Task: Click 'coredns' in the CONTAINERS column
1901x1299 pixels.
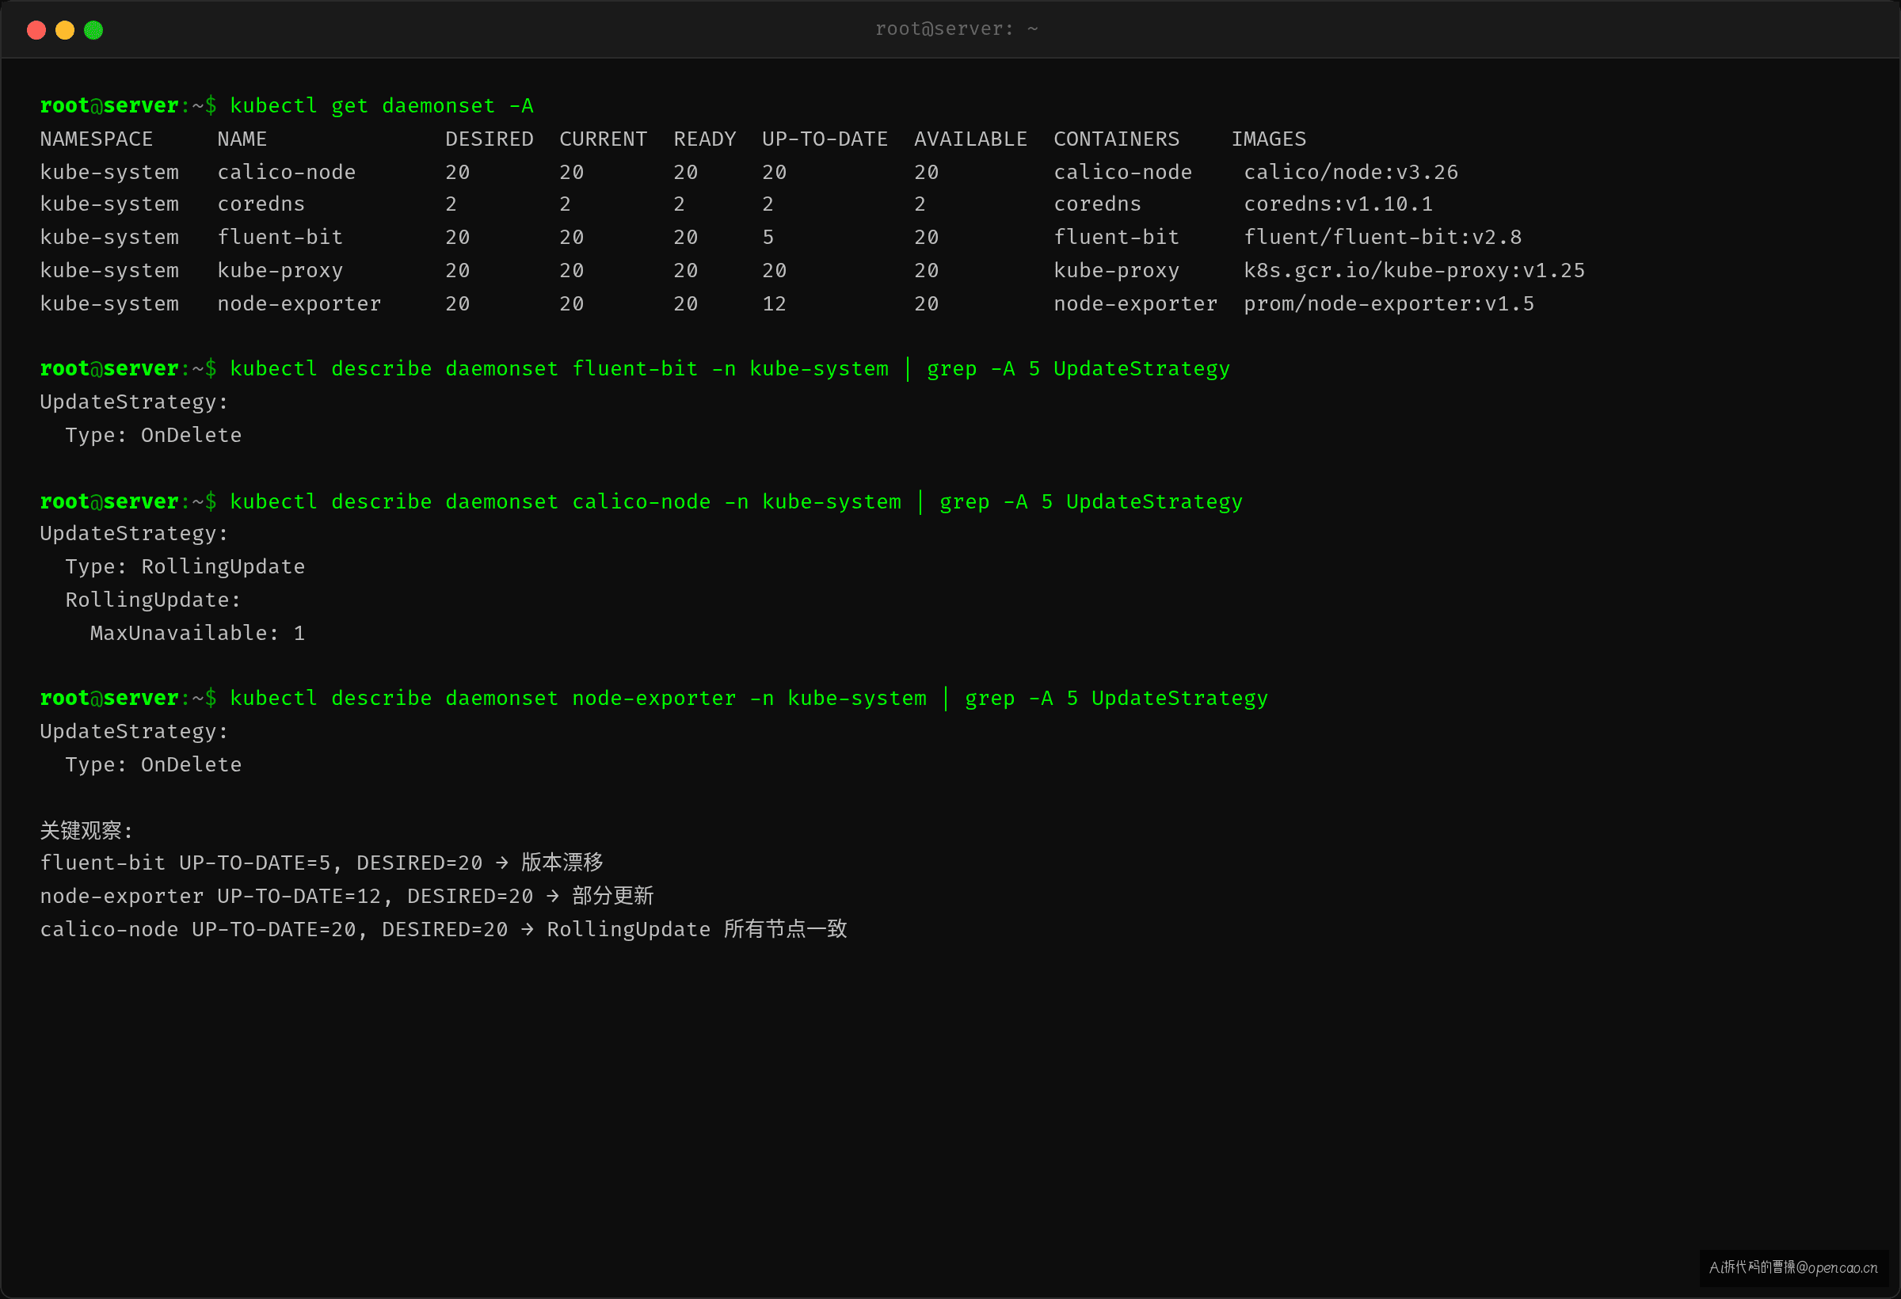Action: click(x=1098, y=204)
